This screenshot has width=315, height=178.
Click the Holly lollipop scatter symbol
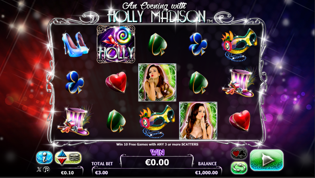pos(116,44)
